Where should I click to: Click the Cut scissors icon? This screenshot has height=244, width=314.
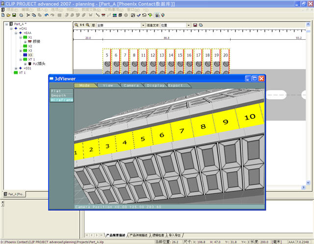click(28, 15)
